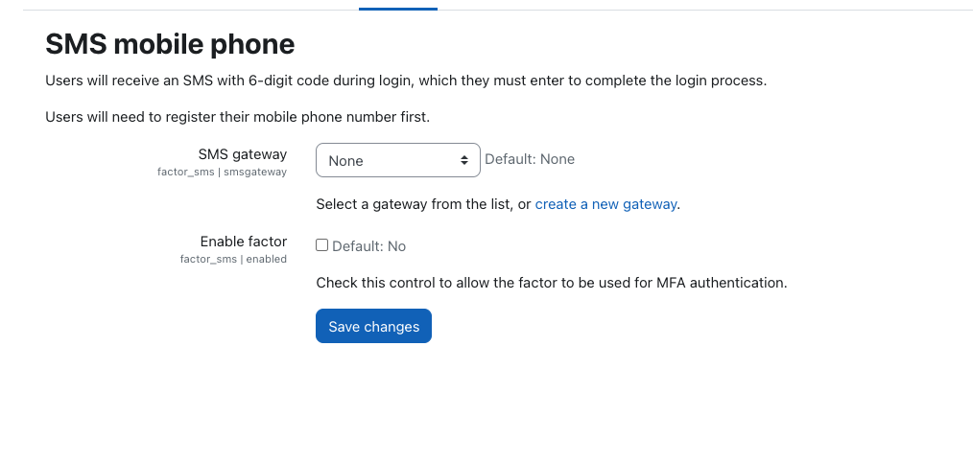Screen dimensions: 973x462
Task: Click the blue active tab indicator at top
Action: coord(398,9)
